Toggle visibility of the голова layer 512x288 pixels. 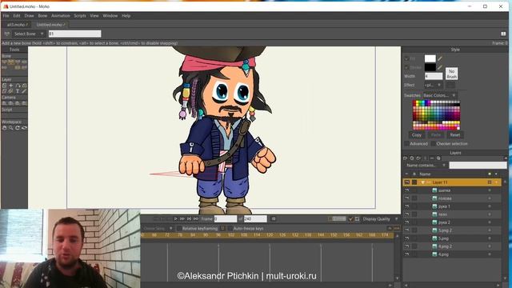pyautogui.click(x=407, y=198)
